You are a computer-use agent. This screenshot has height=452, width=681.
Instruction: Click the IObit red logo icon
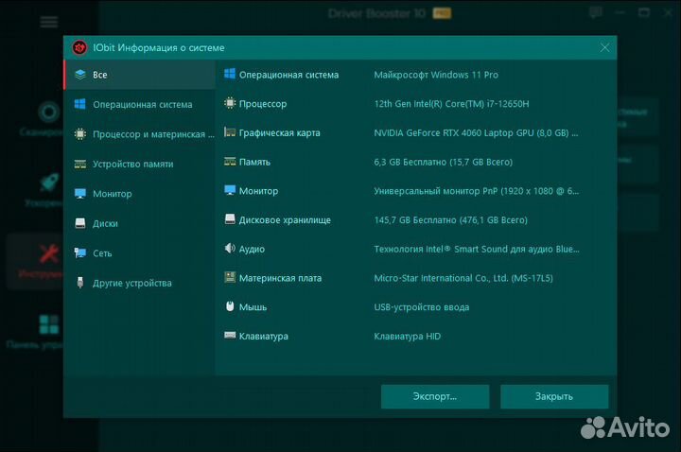click(79, 48)
